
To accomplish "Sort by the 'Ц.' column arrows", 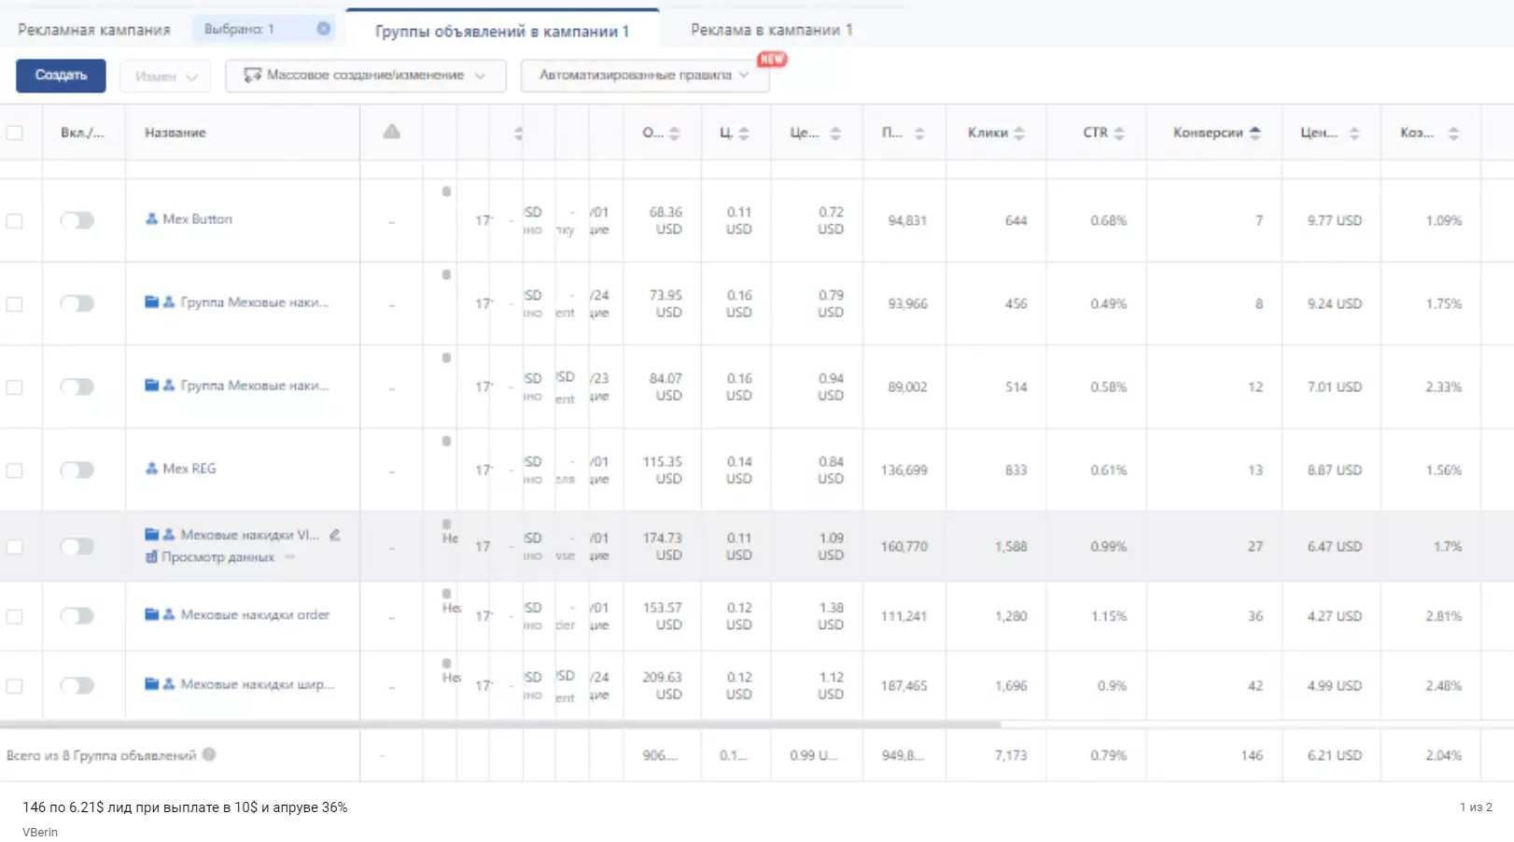I will pos(744,133).
